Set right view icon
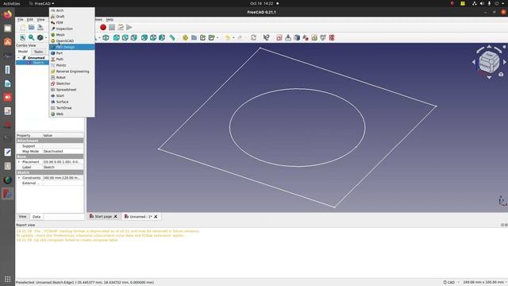The image size is (508, 286). (134, 37)
